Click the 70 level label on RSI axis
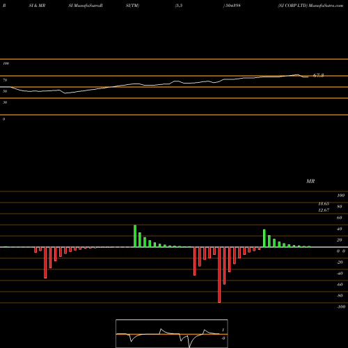Image resolution: width=348 pixels, height=348 pixels. pyautogui.click(x=5, y=80)
